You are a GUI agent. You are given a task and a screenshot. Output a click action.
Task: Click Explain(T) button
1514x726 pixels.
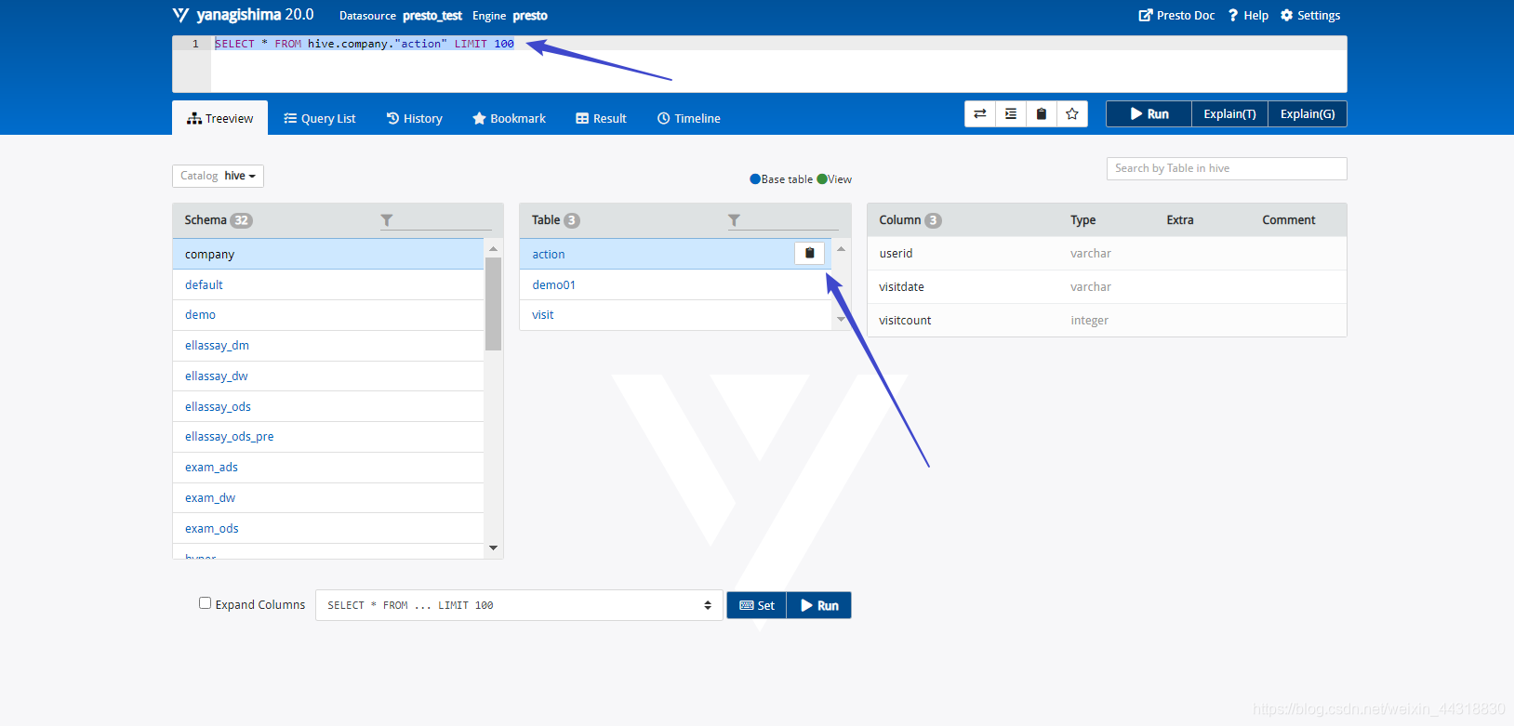tap(1229, 113)
